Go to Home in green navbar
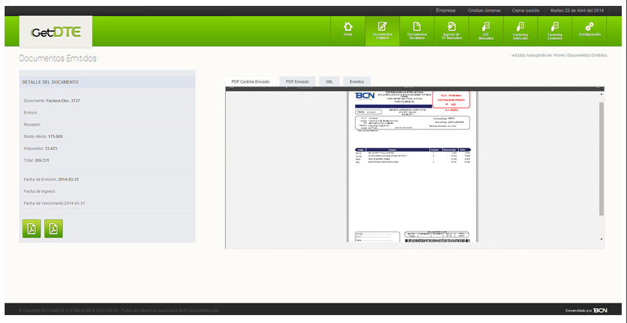The width and height of the screenshot is (627, 323). point(348,30)
